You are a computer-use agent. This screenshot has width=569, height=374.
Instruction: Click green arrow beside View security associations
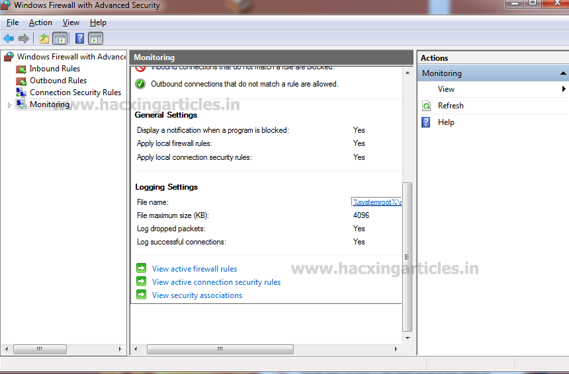[141, 295]
